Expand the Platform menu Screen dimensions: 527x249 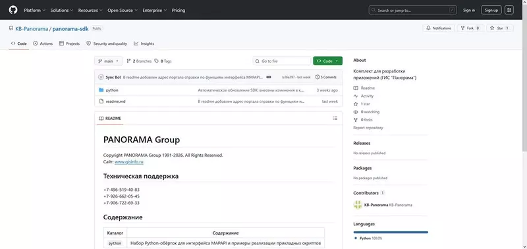35,11
